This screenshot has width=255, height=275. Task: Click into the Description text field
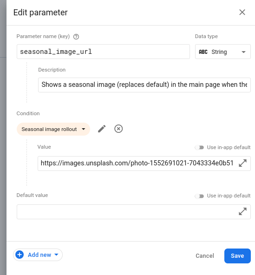point(144,85)
